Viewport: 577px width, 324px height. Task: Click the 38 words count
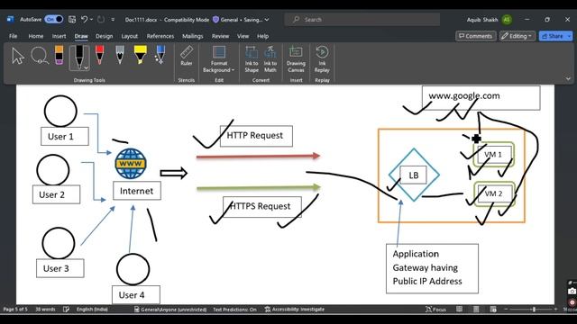pos(45,310)
